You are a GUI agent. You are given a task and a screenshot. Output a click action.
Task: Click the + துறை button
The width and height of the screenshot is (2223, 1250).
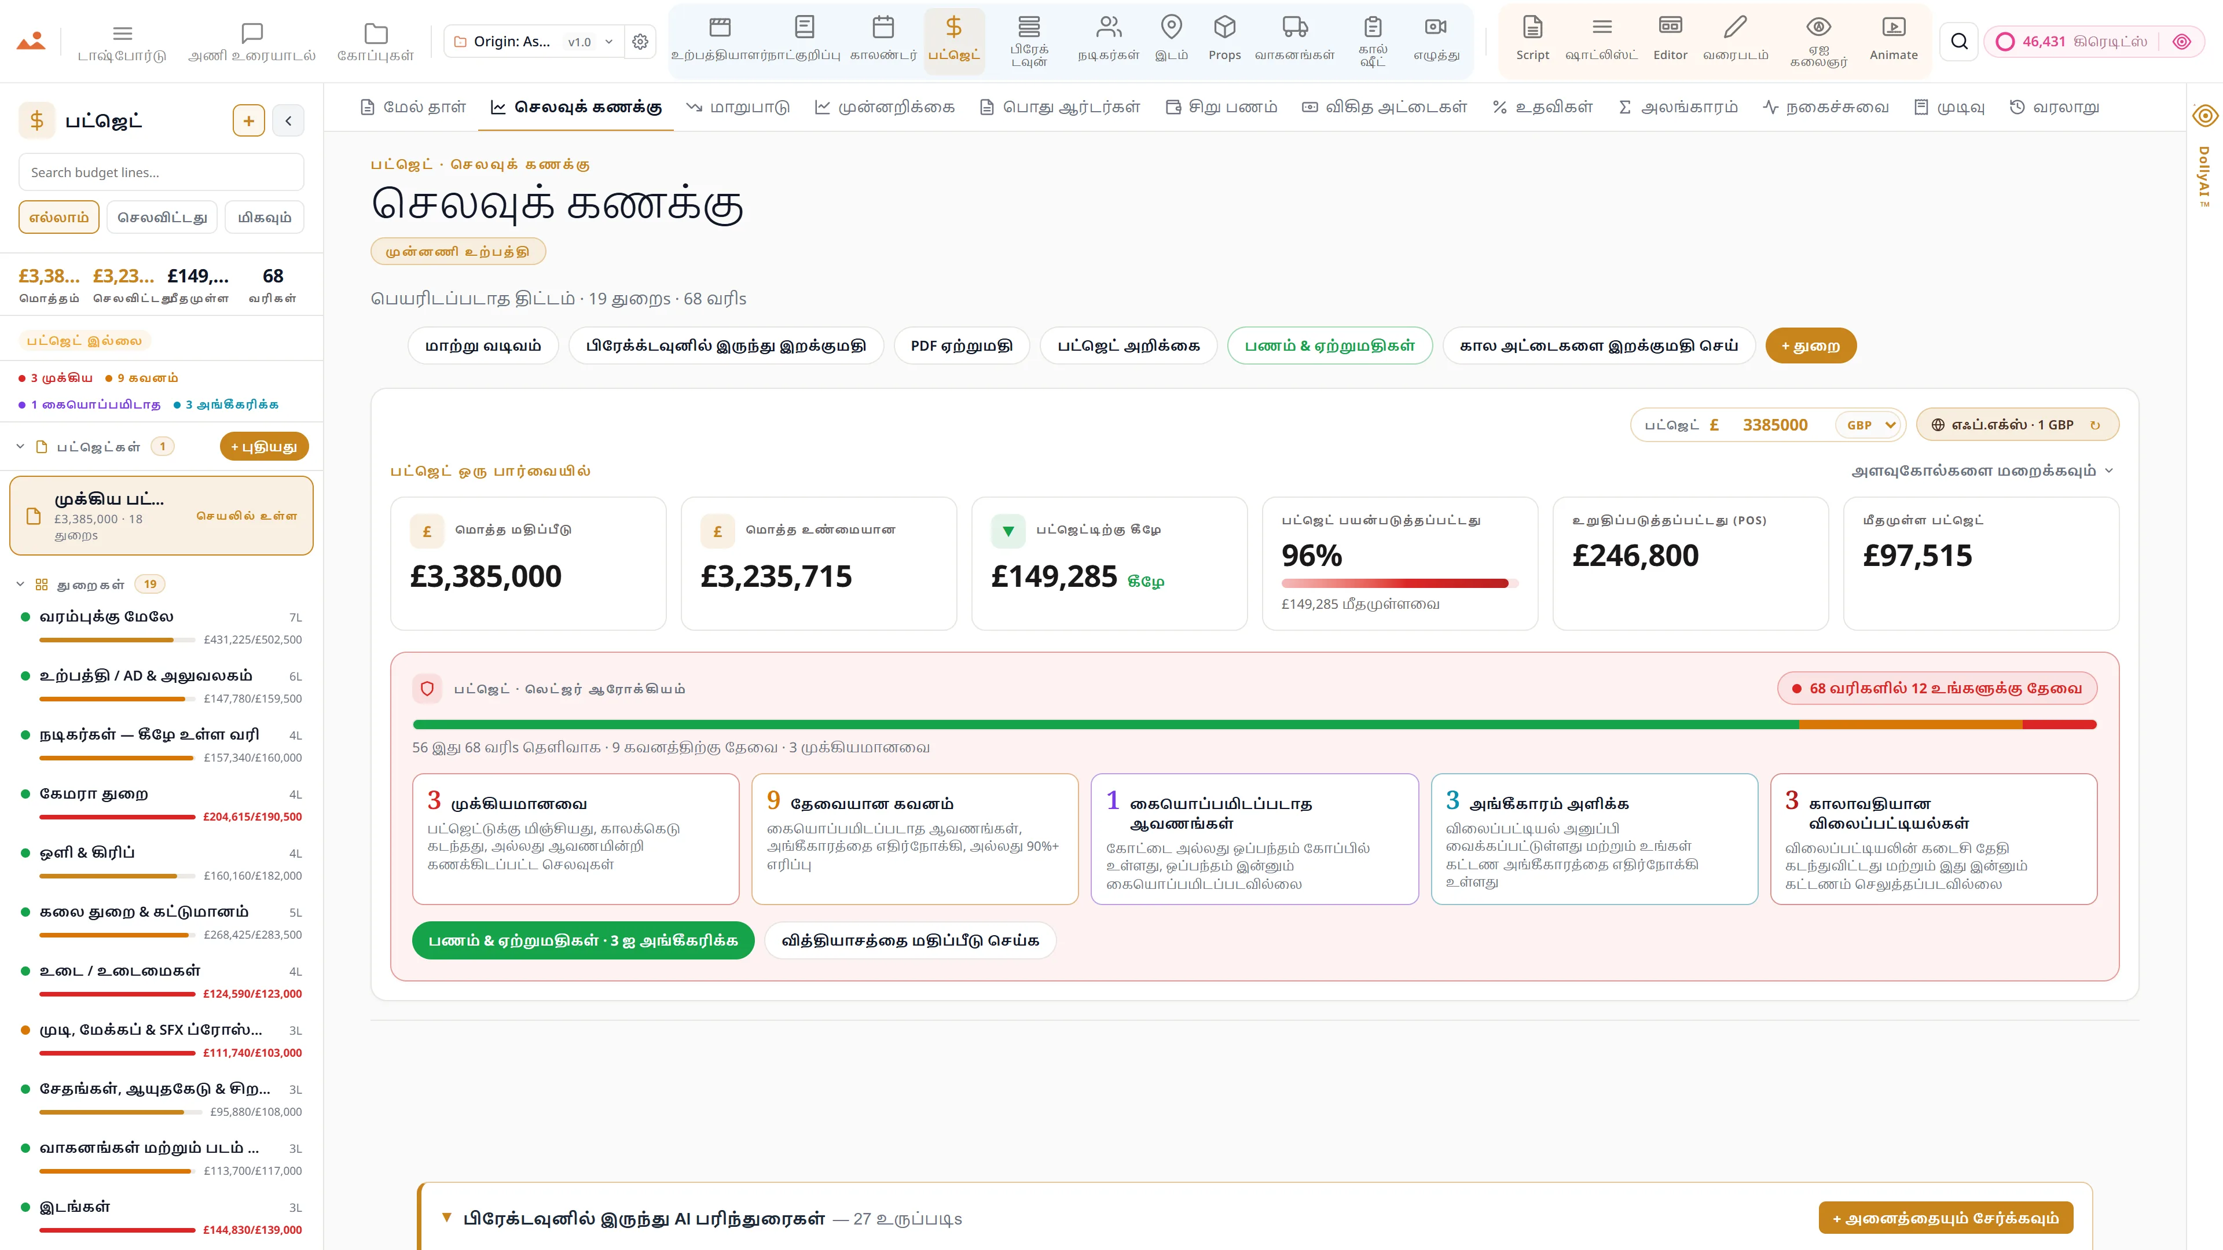click(x=1810, y=346)
